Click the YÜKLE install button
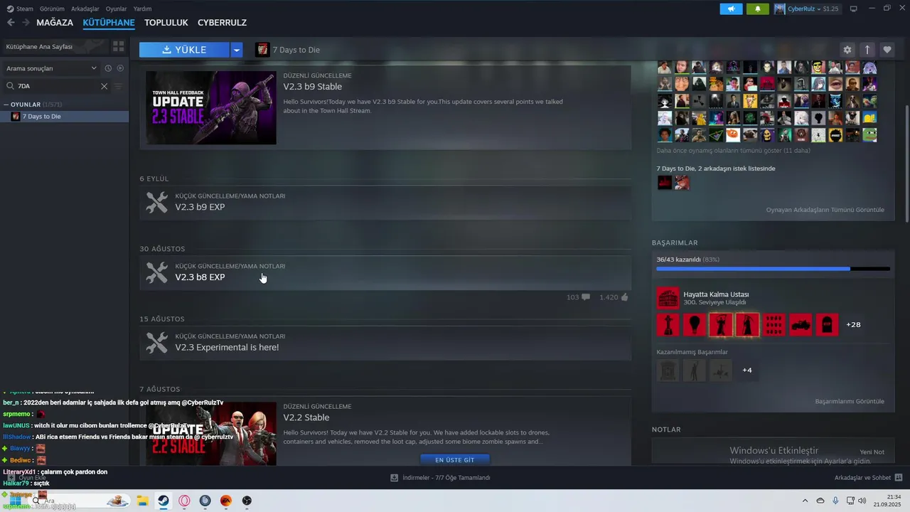Image resolution: width=910 pixels, height=512 pixels. pyautogui.click(x=184, y=50)
